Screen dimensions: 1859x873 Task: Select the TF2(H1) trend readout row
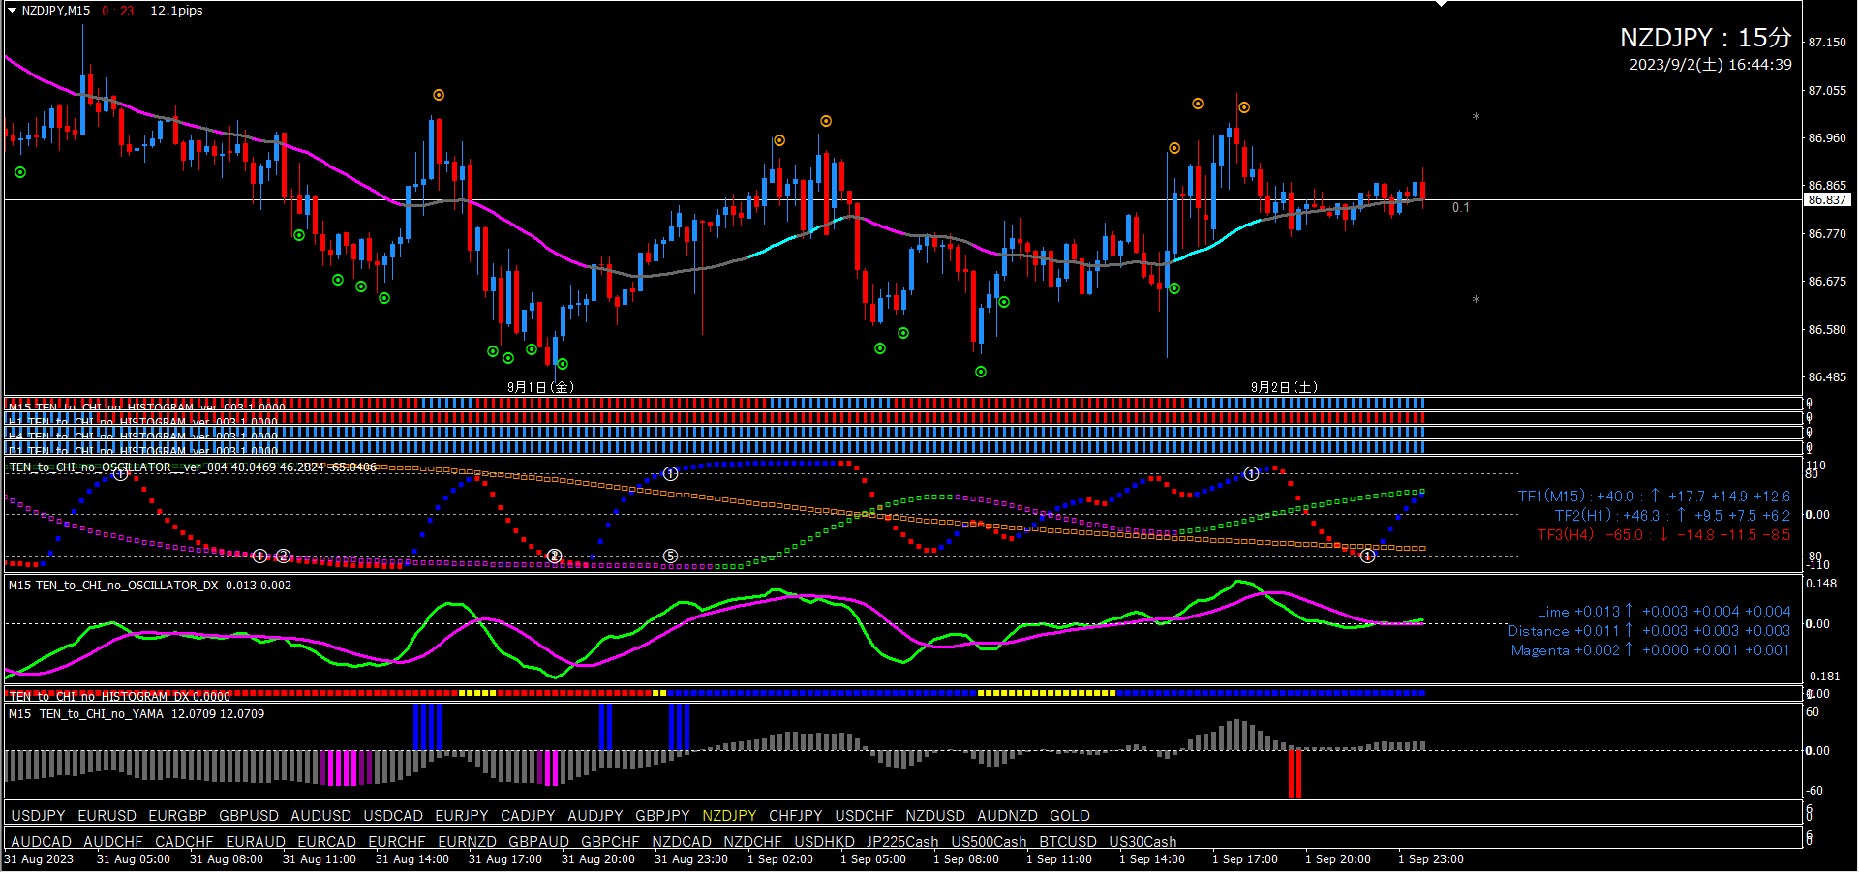click(x=1672, y=516)
